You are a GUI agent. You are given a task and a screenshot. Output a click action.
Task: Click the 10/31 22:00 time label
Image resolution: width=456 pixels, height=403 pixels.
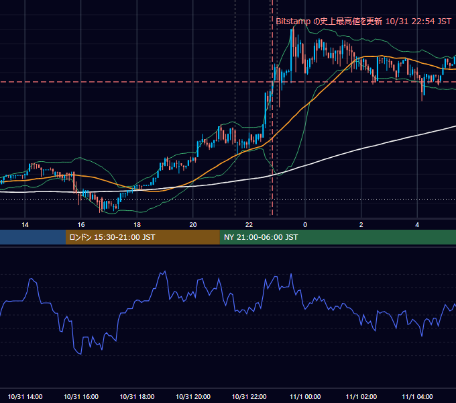[249, 396]
